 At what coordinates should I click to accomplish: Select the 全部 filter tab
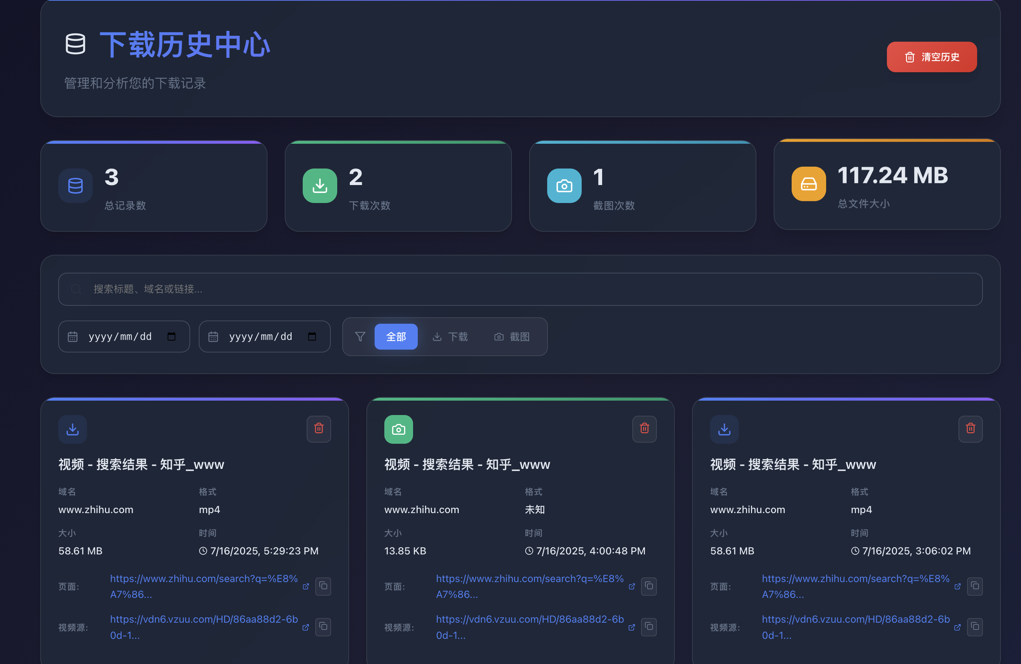point(396,337)
